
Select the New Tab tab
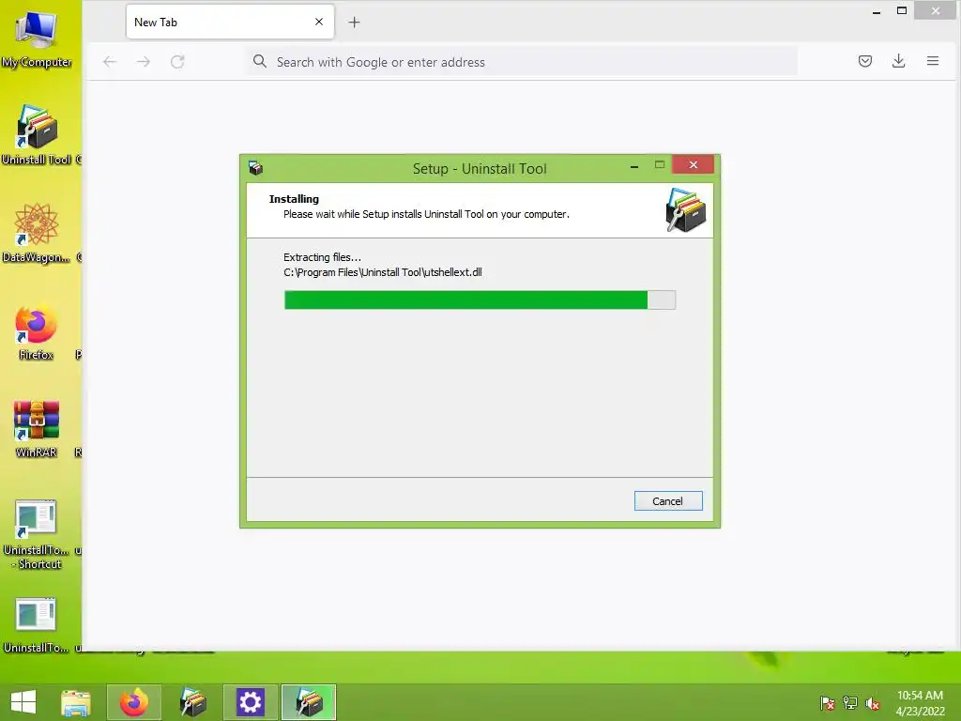(230, 23)
